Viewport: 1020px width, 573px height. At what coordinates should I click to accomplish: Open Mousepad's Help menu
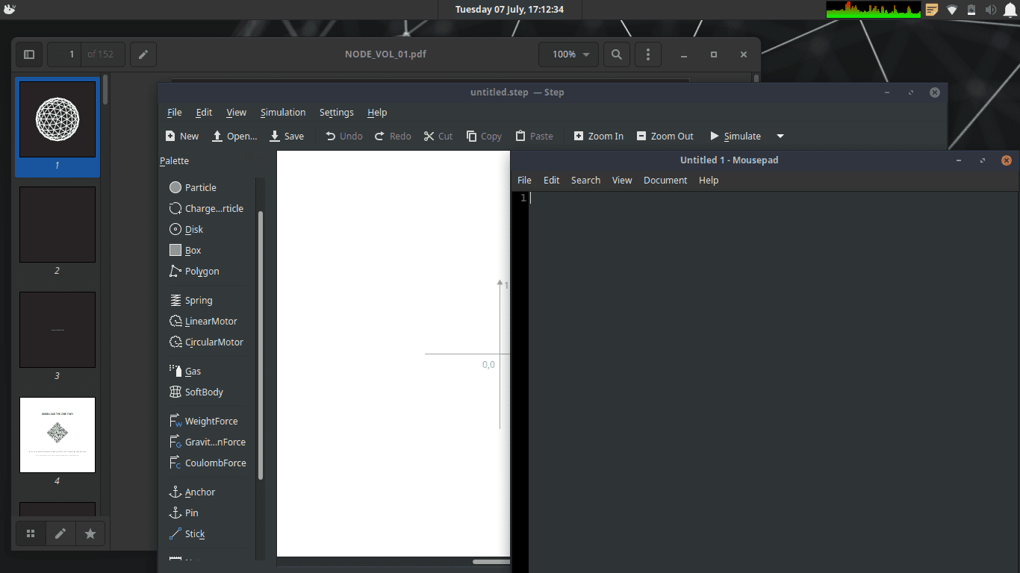point(709,180)
